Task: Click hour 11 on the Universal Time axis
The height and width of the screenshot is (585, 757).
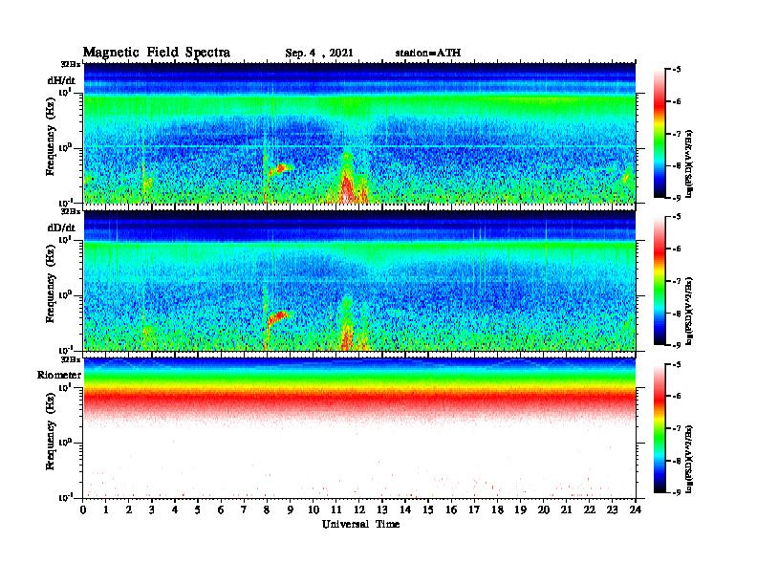Action: pos(336,510)
